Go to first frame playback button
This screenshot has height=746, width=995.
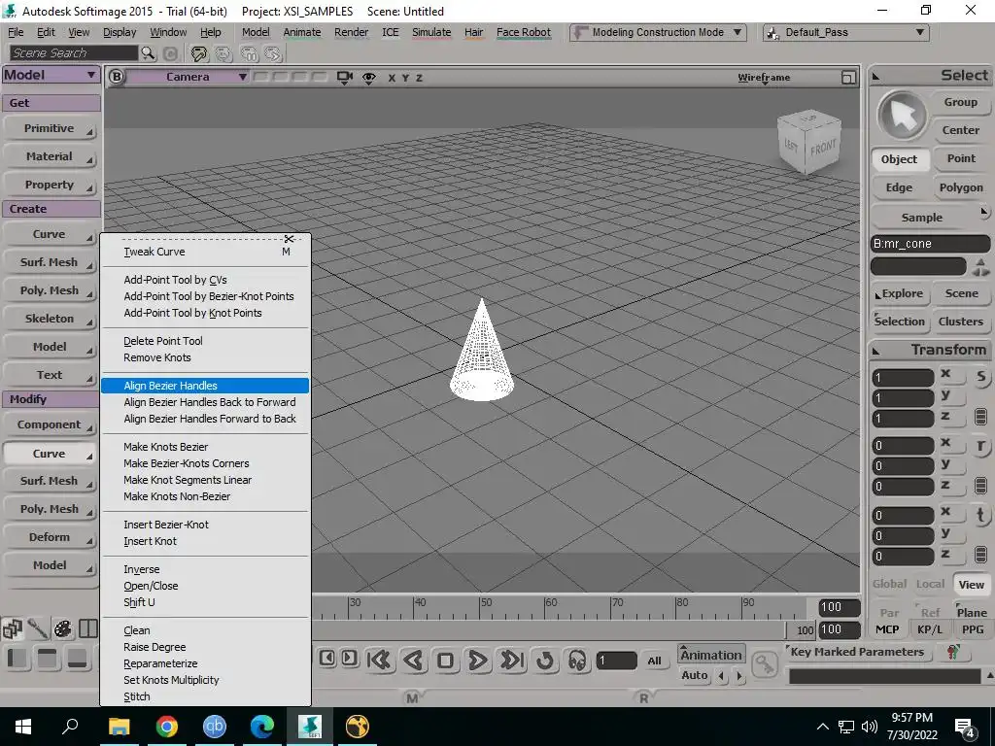380,661
